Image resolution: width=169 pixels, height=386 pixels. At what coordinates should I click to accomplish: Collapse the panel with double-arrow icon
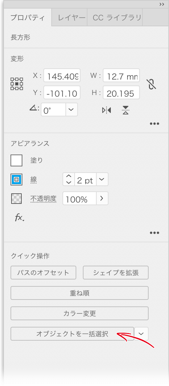[x=162, y=4]
